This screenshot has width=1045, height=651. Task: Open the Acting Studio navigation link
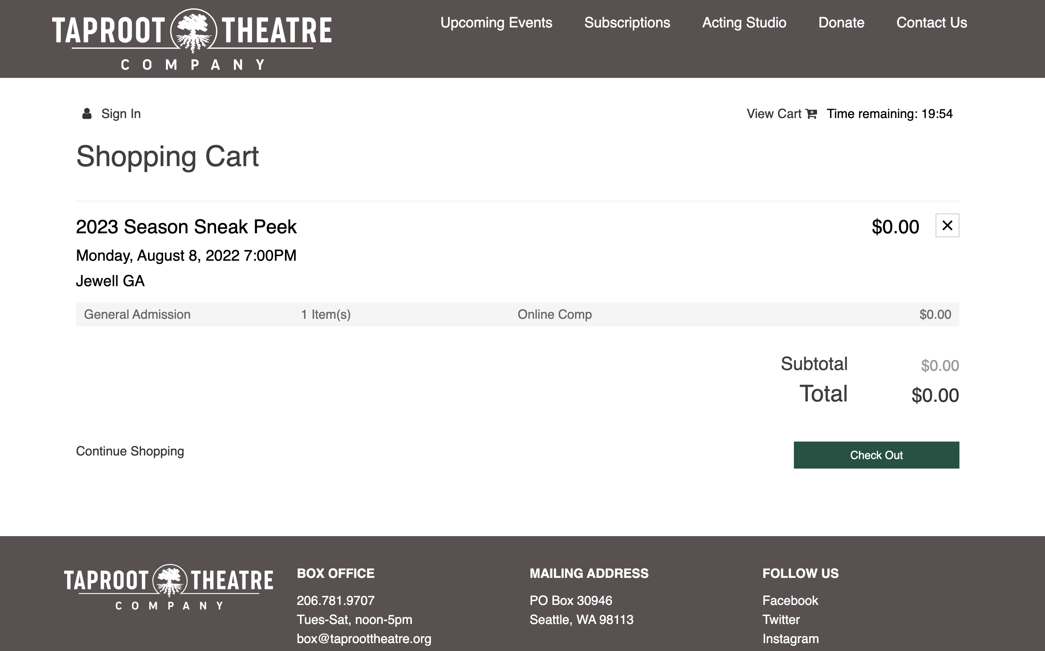click(744, 22)
